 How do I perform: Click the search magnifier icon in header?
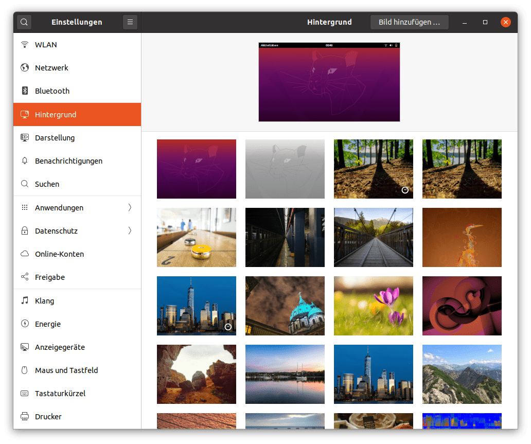tap(24, 22)
